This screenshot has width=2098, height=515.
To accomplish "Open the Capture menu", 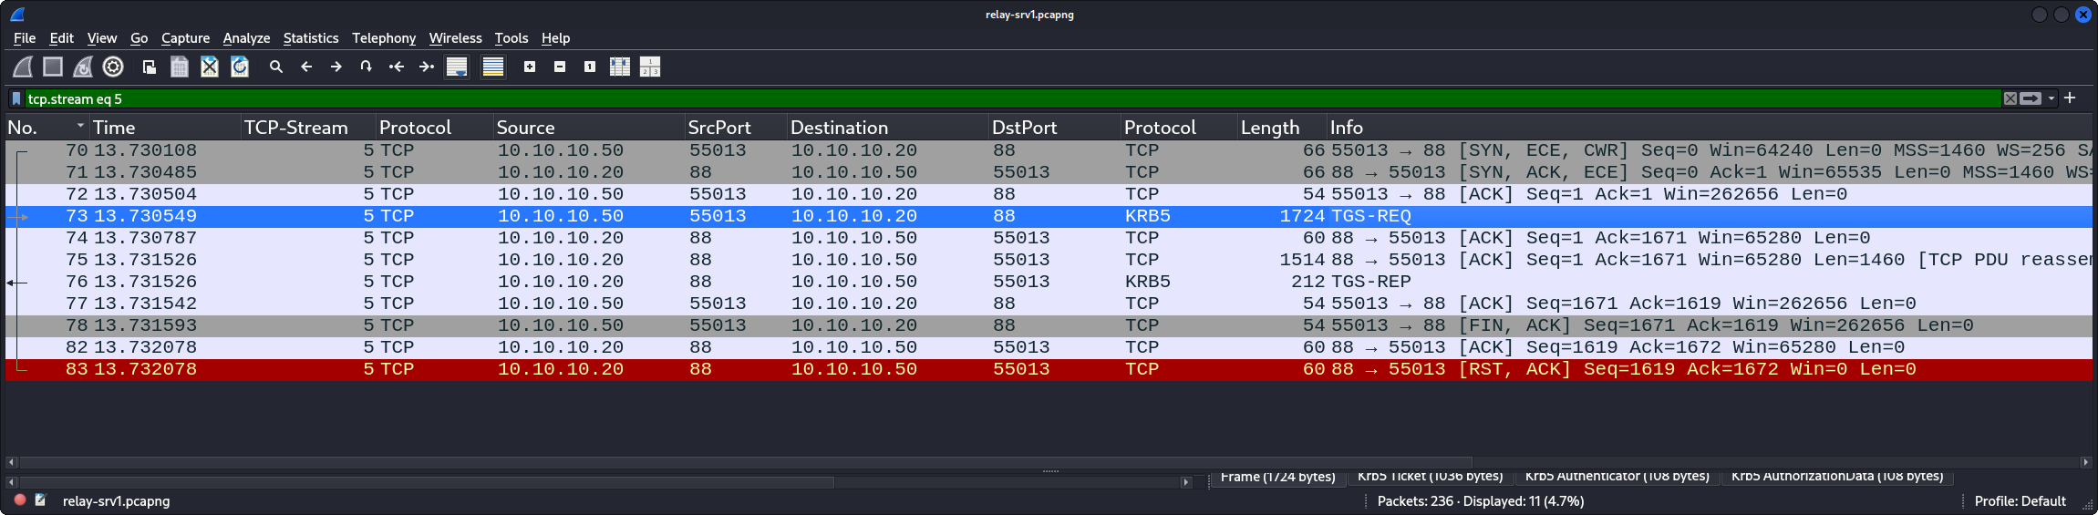I will click(x=185, y=37).
